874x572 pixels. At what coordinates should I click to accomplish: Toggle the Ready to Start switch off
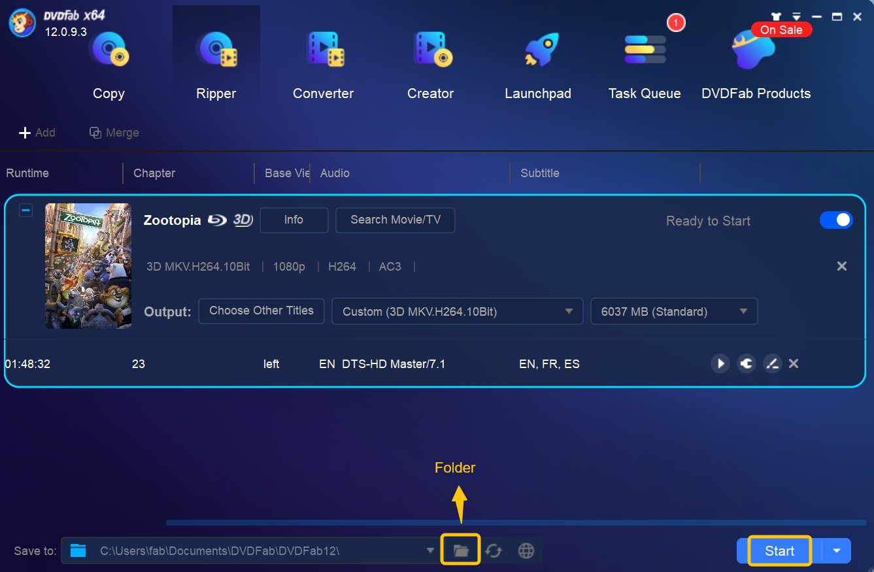(x=836, y=220)
